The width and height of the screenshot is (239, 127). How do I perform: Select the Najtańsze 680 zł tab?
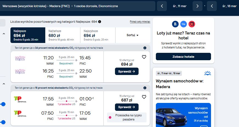[x=63, y=35]
